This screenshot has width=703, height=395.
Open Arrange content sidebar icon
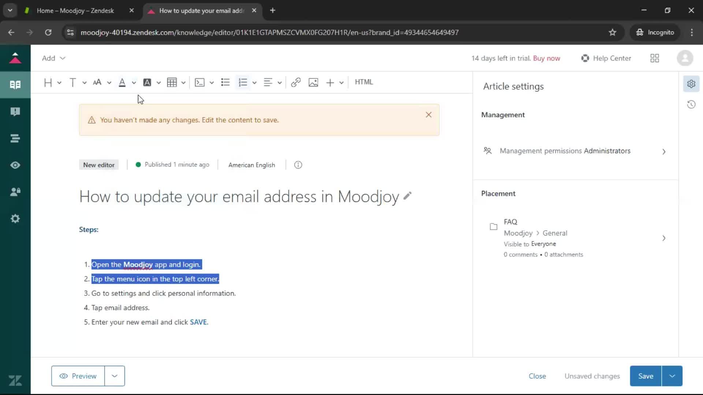pos(15,138)
